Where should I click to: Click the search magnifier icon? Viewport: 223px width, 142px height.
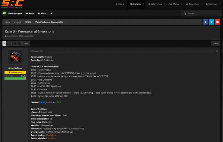pyautogui.click(x=184, y=13)
